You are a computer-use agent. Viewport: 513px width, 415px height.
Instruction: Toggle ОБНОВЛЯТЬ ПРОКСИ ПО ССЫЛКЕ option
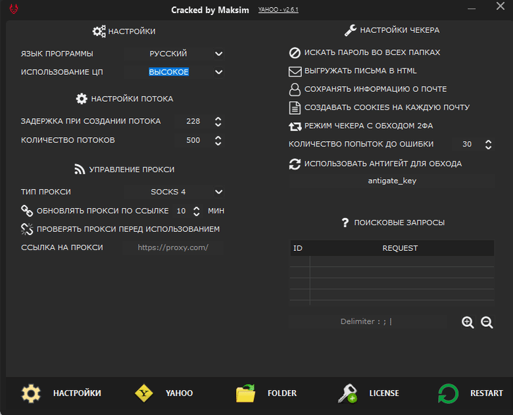tap(95, 211)
